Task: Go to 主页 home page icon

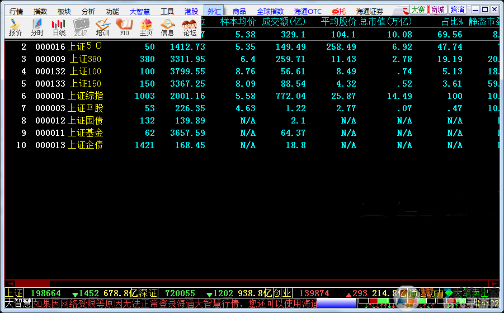Action: [146, 27]
